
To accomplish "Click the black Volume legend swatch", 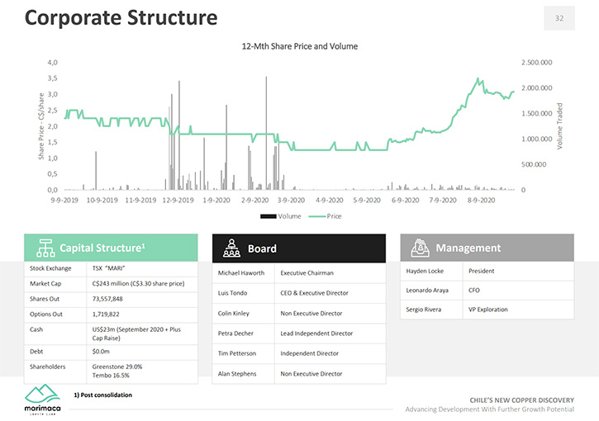I will 269,216.
